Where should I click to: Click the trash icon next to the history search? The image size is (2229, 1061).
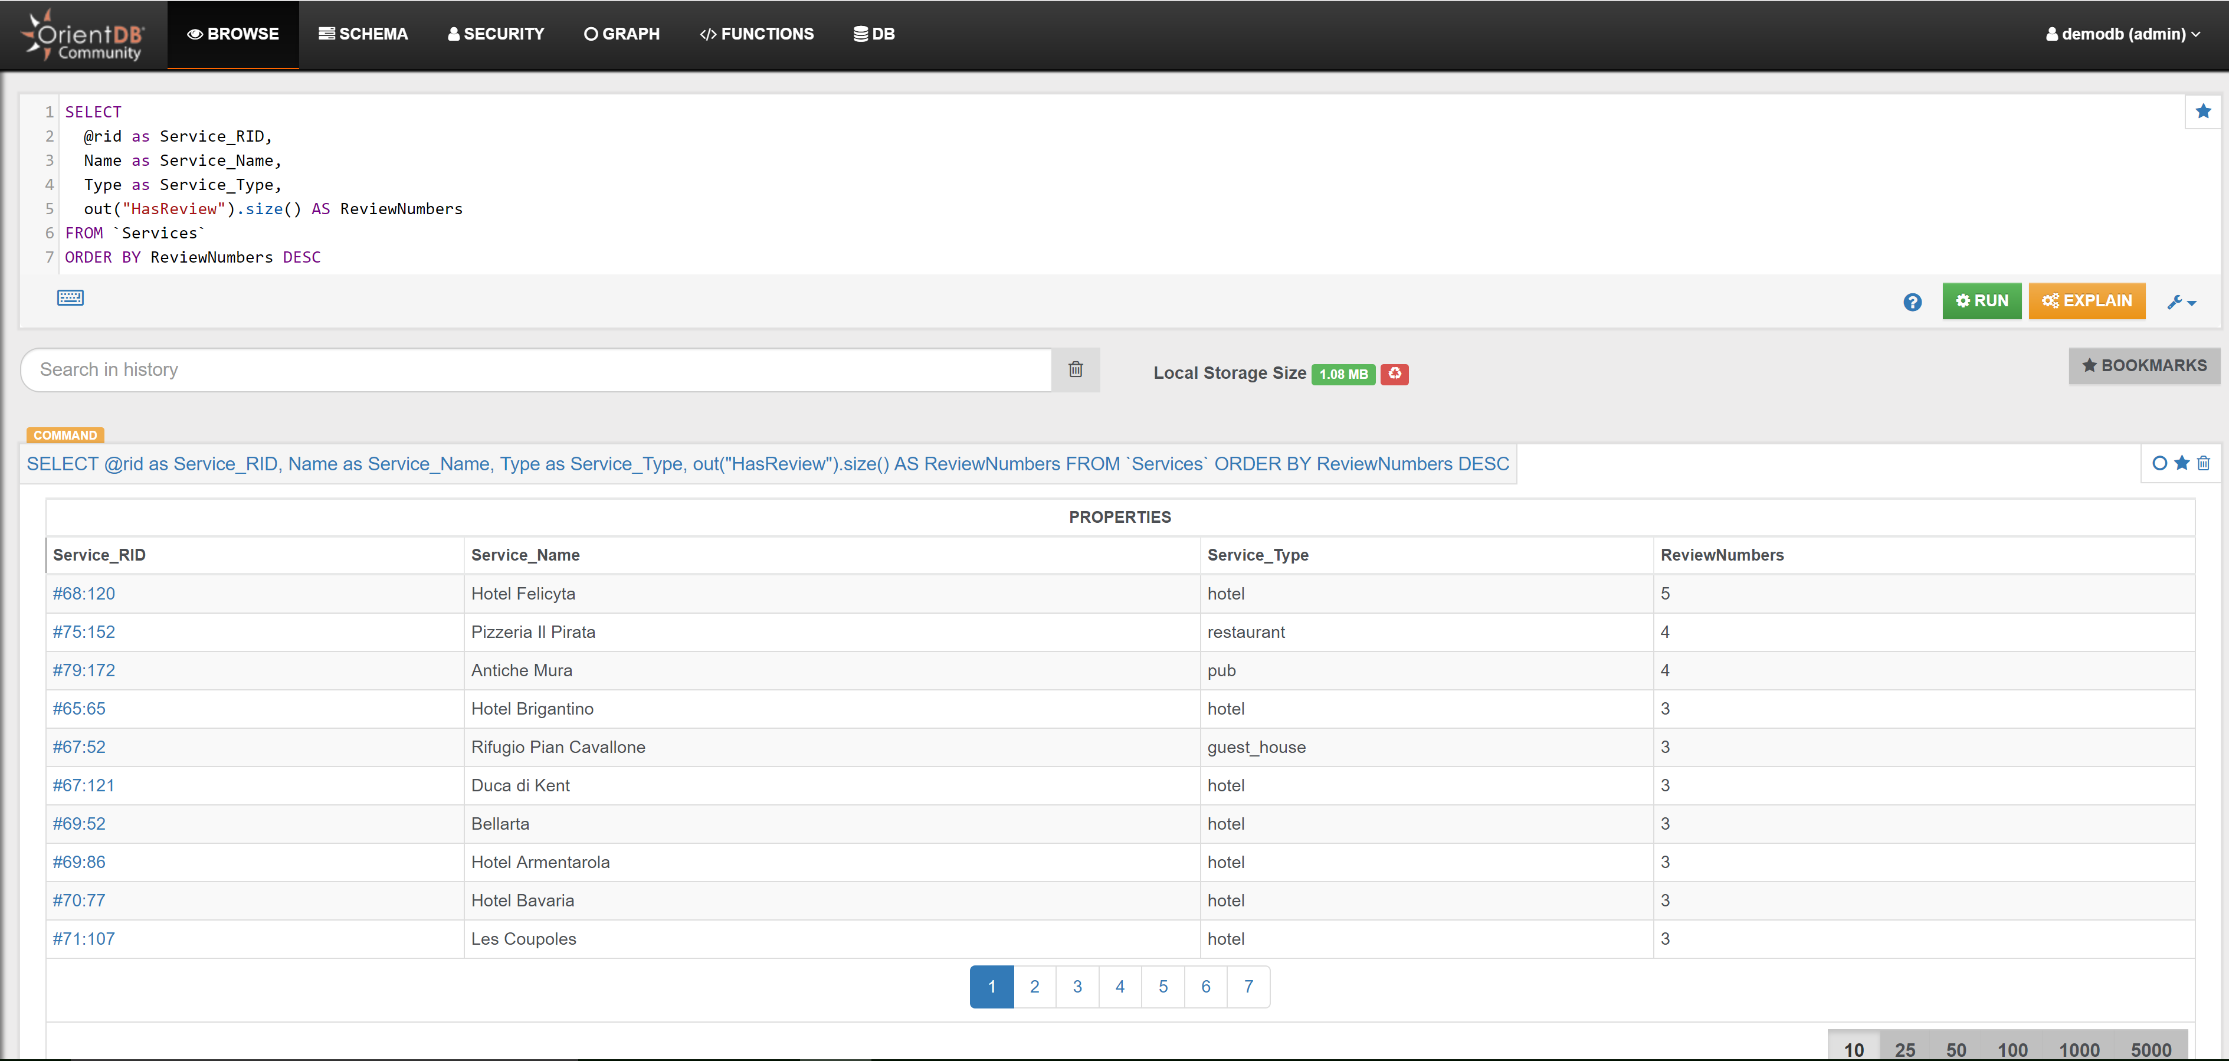(1075, 369)
